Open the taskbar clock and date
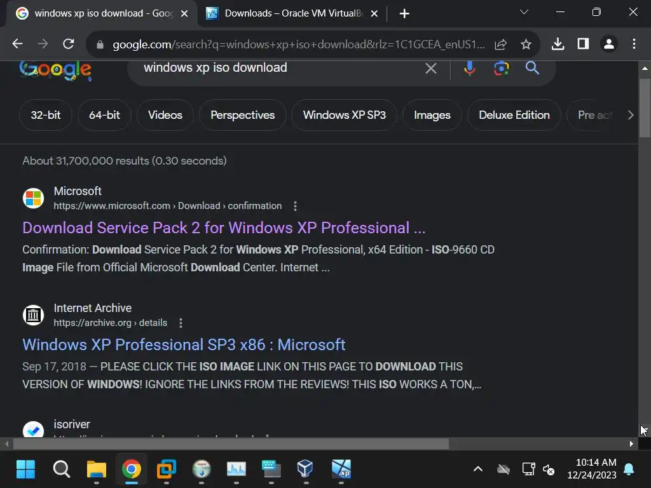 click(592, 469)
